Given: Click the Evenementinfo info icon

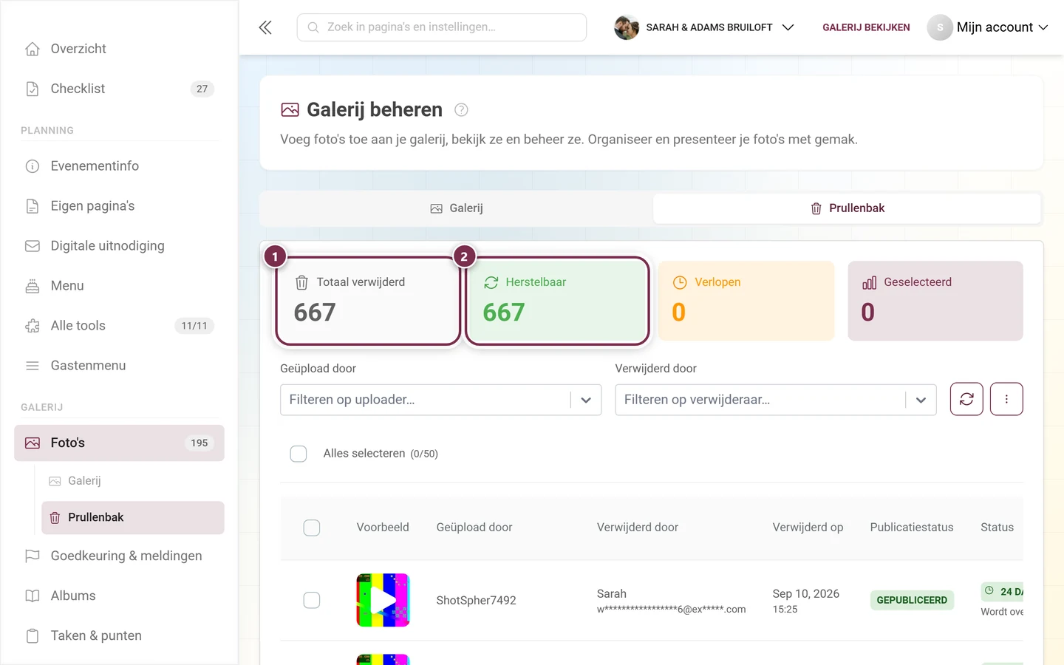Looking at the screenshot, I should click(x=33, y=166).
